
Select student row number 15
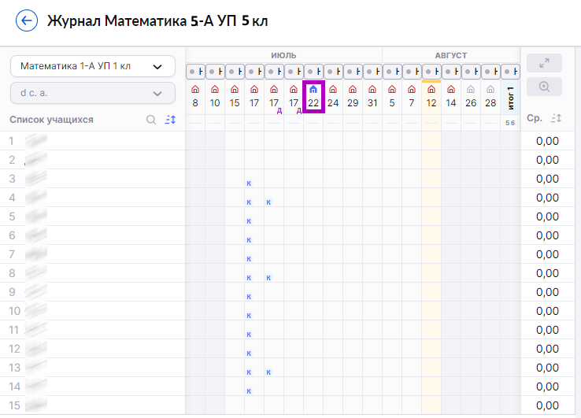coord(93,405)
